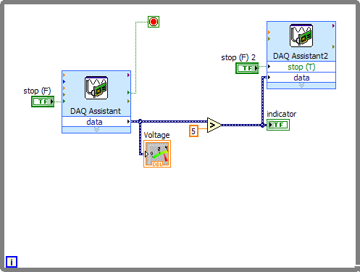Click the data input row on DAQ Assistant2

(x=301, y=78)
